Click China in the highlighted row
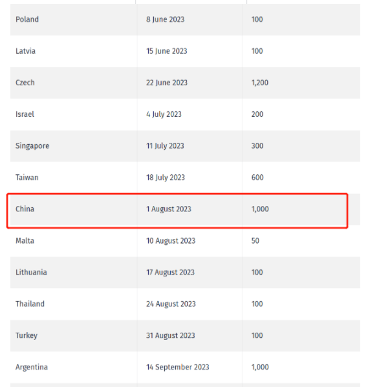Screen dimensions: 370x387 coord(25,209)
